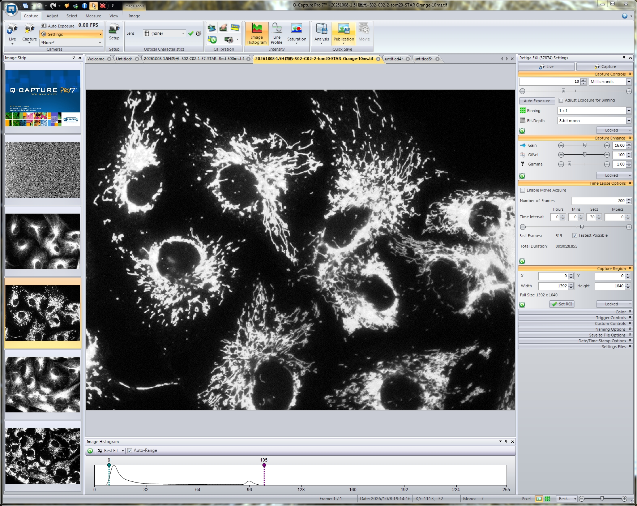Click the Number of Frames input field
This screenshot has height=506, width=637.
[x=598, y=201]
